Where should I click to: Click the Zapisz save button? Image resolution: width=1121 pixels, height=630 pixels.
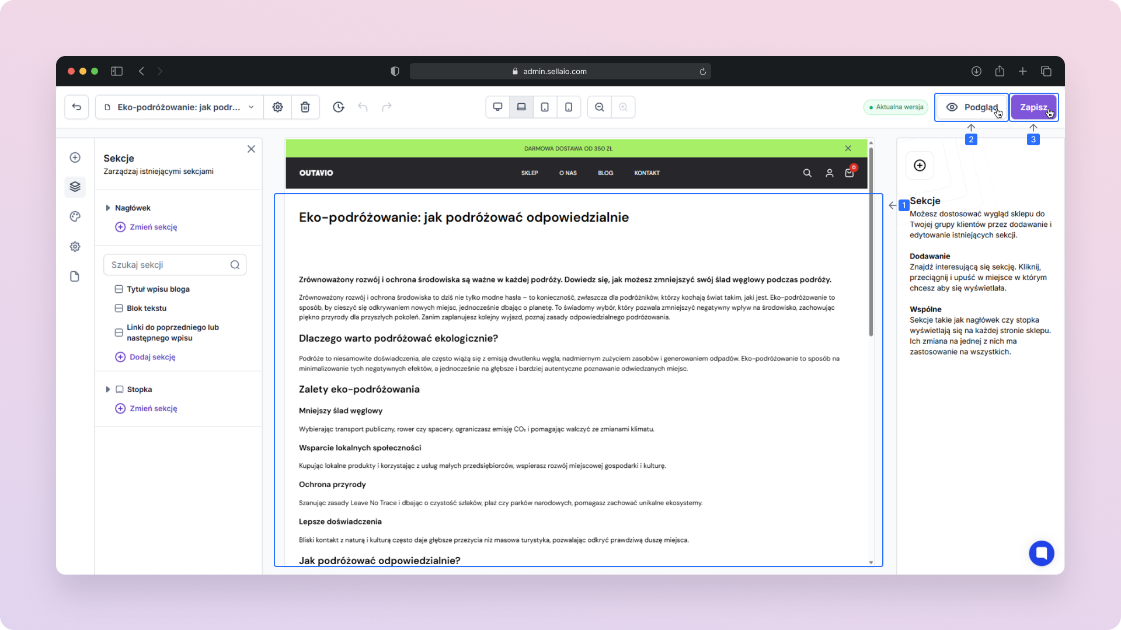click(x=1033, y=107)
